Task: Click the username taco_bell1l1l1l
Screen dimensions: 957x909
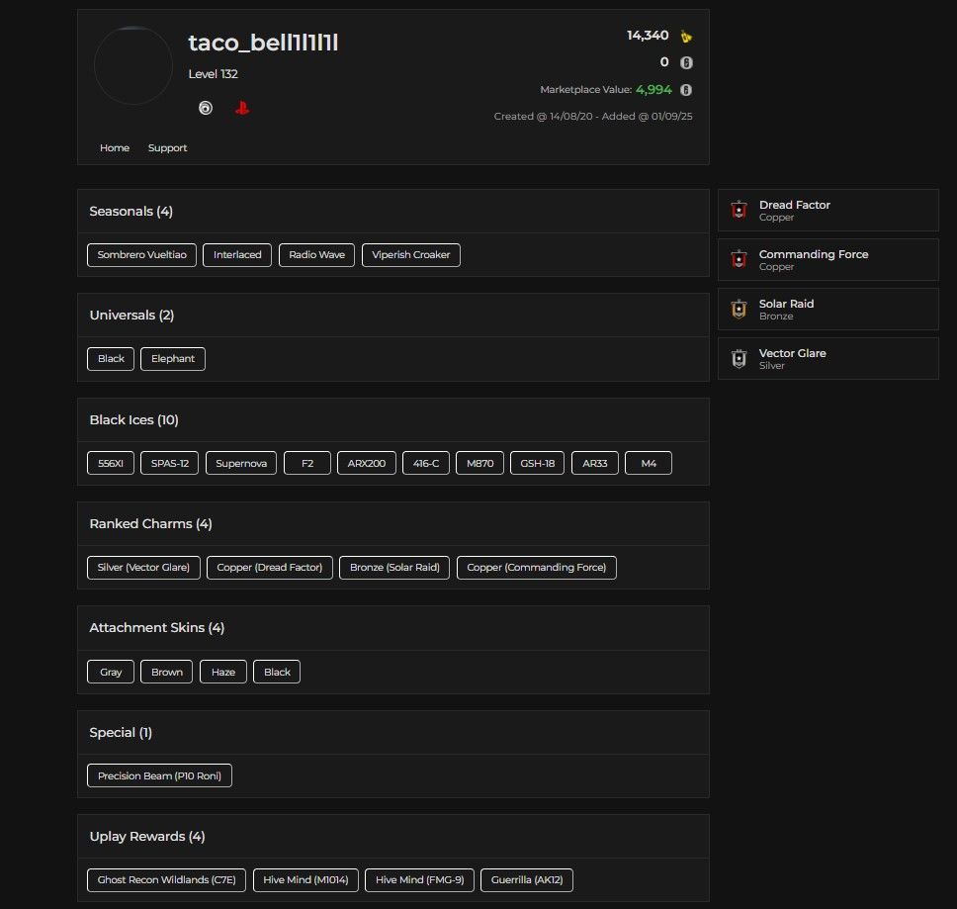Action: [x=263, y=43]
